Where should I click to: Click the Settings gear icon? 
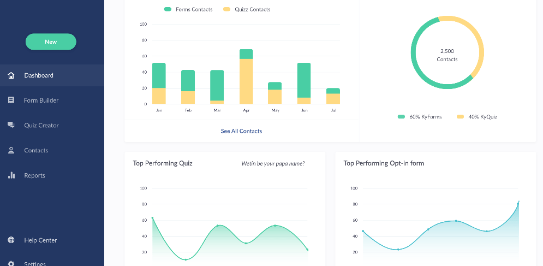[11, 264]
